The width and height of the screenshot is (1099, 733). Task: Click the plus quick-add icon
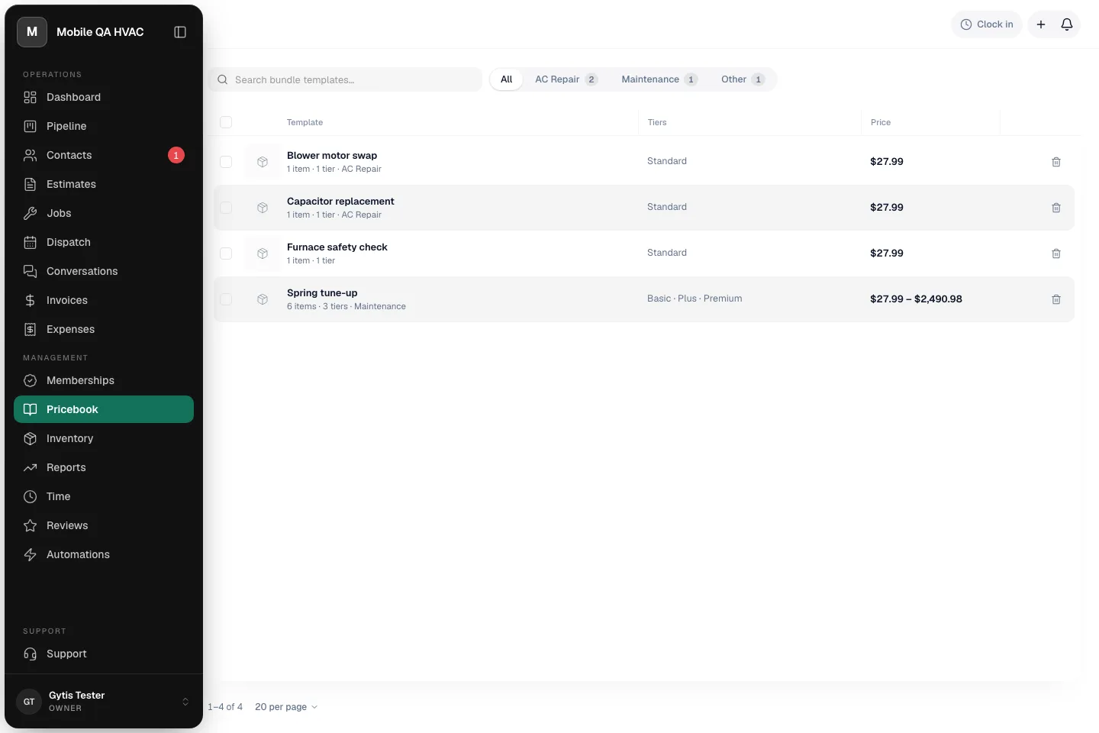(1041, 24)
